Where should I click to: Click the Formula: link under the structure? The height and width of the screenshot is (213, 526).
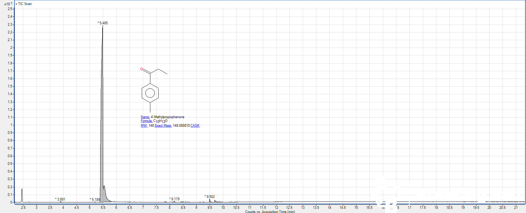[146, 121]
